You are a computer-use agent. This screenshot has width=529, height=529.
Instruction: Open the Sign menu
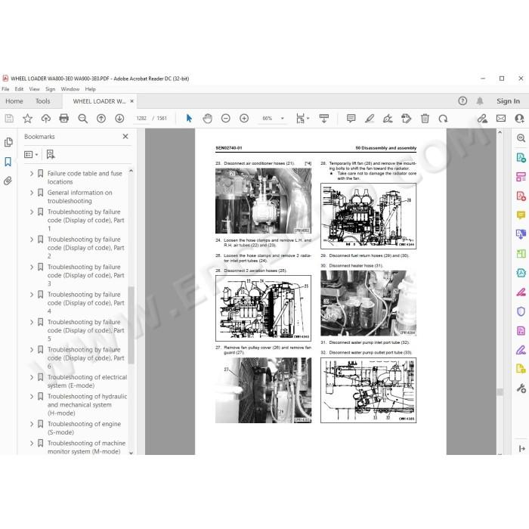point(50,89)
